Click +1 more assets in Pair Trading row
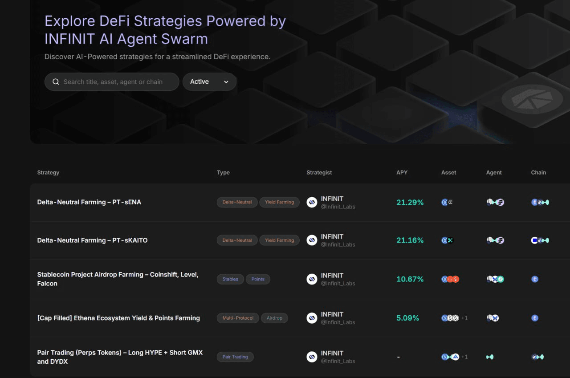Viewport: 570px width, 378px height. (x=464, y=357)
